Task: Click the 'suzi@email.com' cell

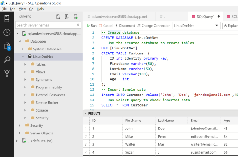Action: click(205, 152)
